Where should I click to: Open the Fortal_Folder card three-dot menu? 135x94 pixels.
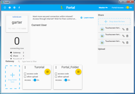56,67
